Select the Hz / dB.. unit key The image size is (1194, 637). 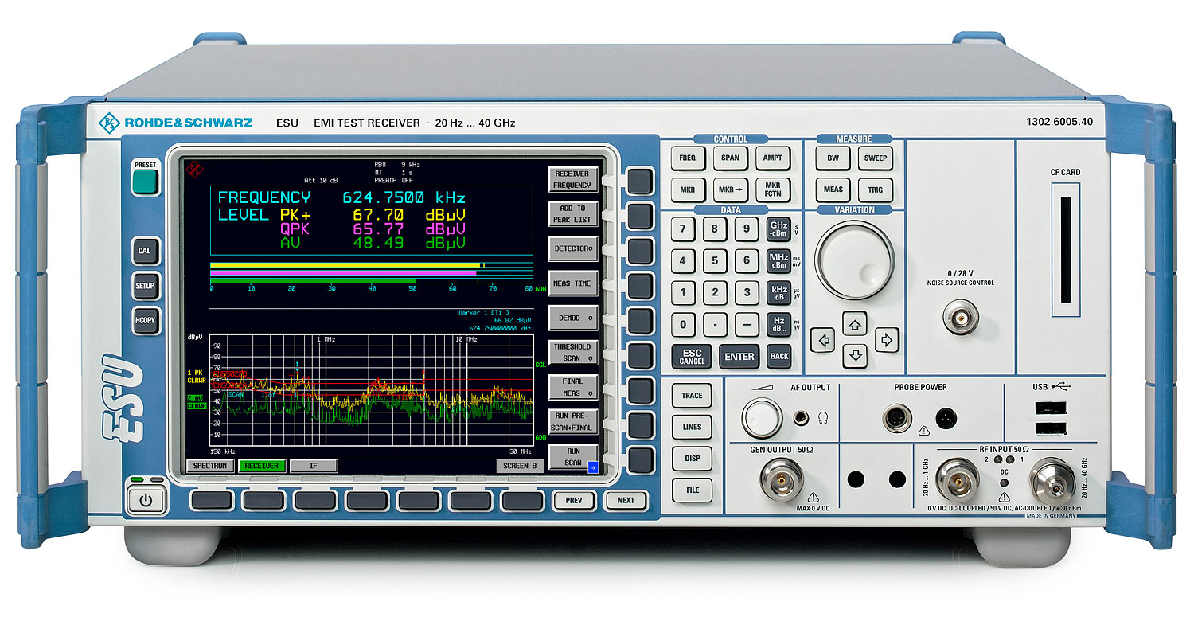coord(778,324)
